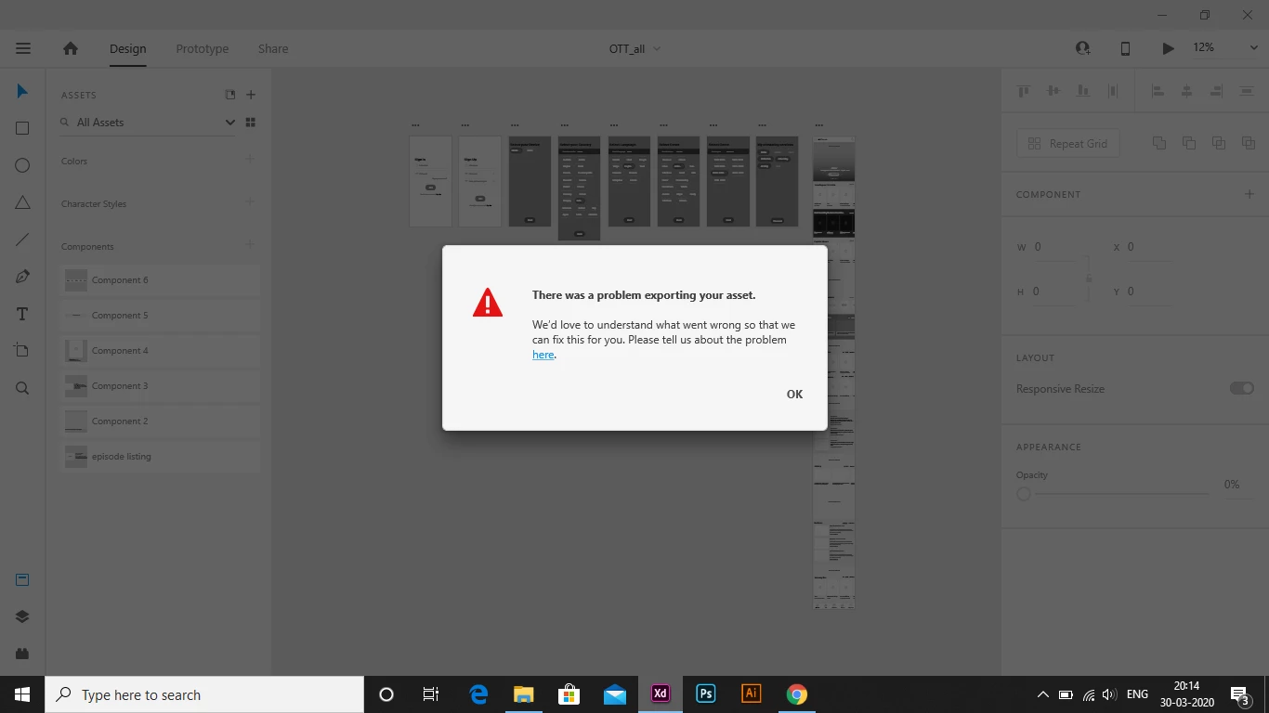Select Component 2 in assets list
Screen dimensions: 1269x713
160,421
